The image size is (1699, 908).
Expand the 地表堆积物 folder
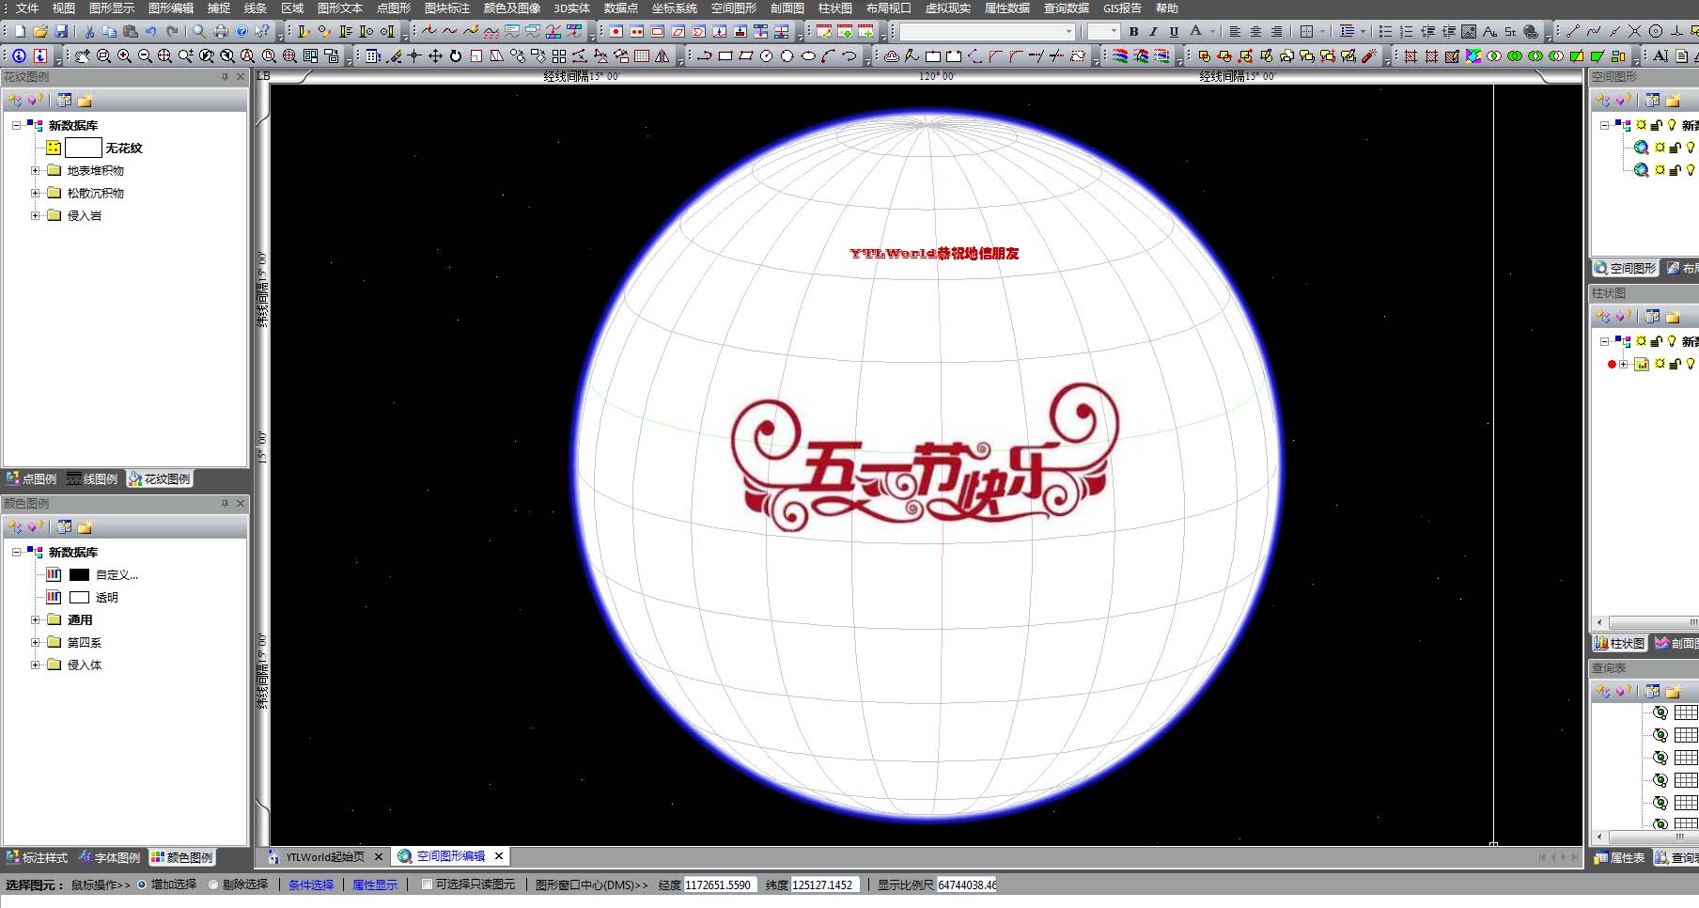[36, 171]
